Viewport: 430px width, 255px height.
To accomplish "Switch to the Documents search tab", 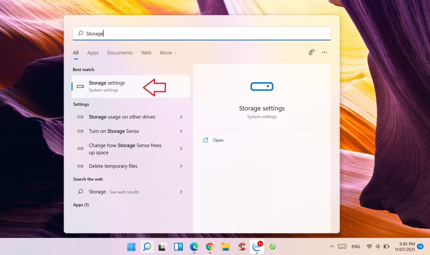I will pos(120,53).
